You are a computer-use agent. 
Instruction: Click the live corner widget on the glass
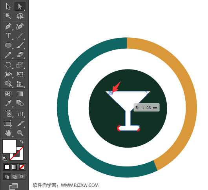coord(111,93)
